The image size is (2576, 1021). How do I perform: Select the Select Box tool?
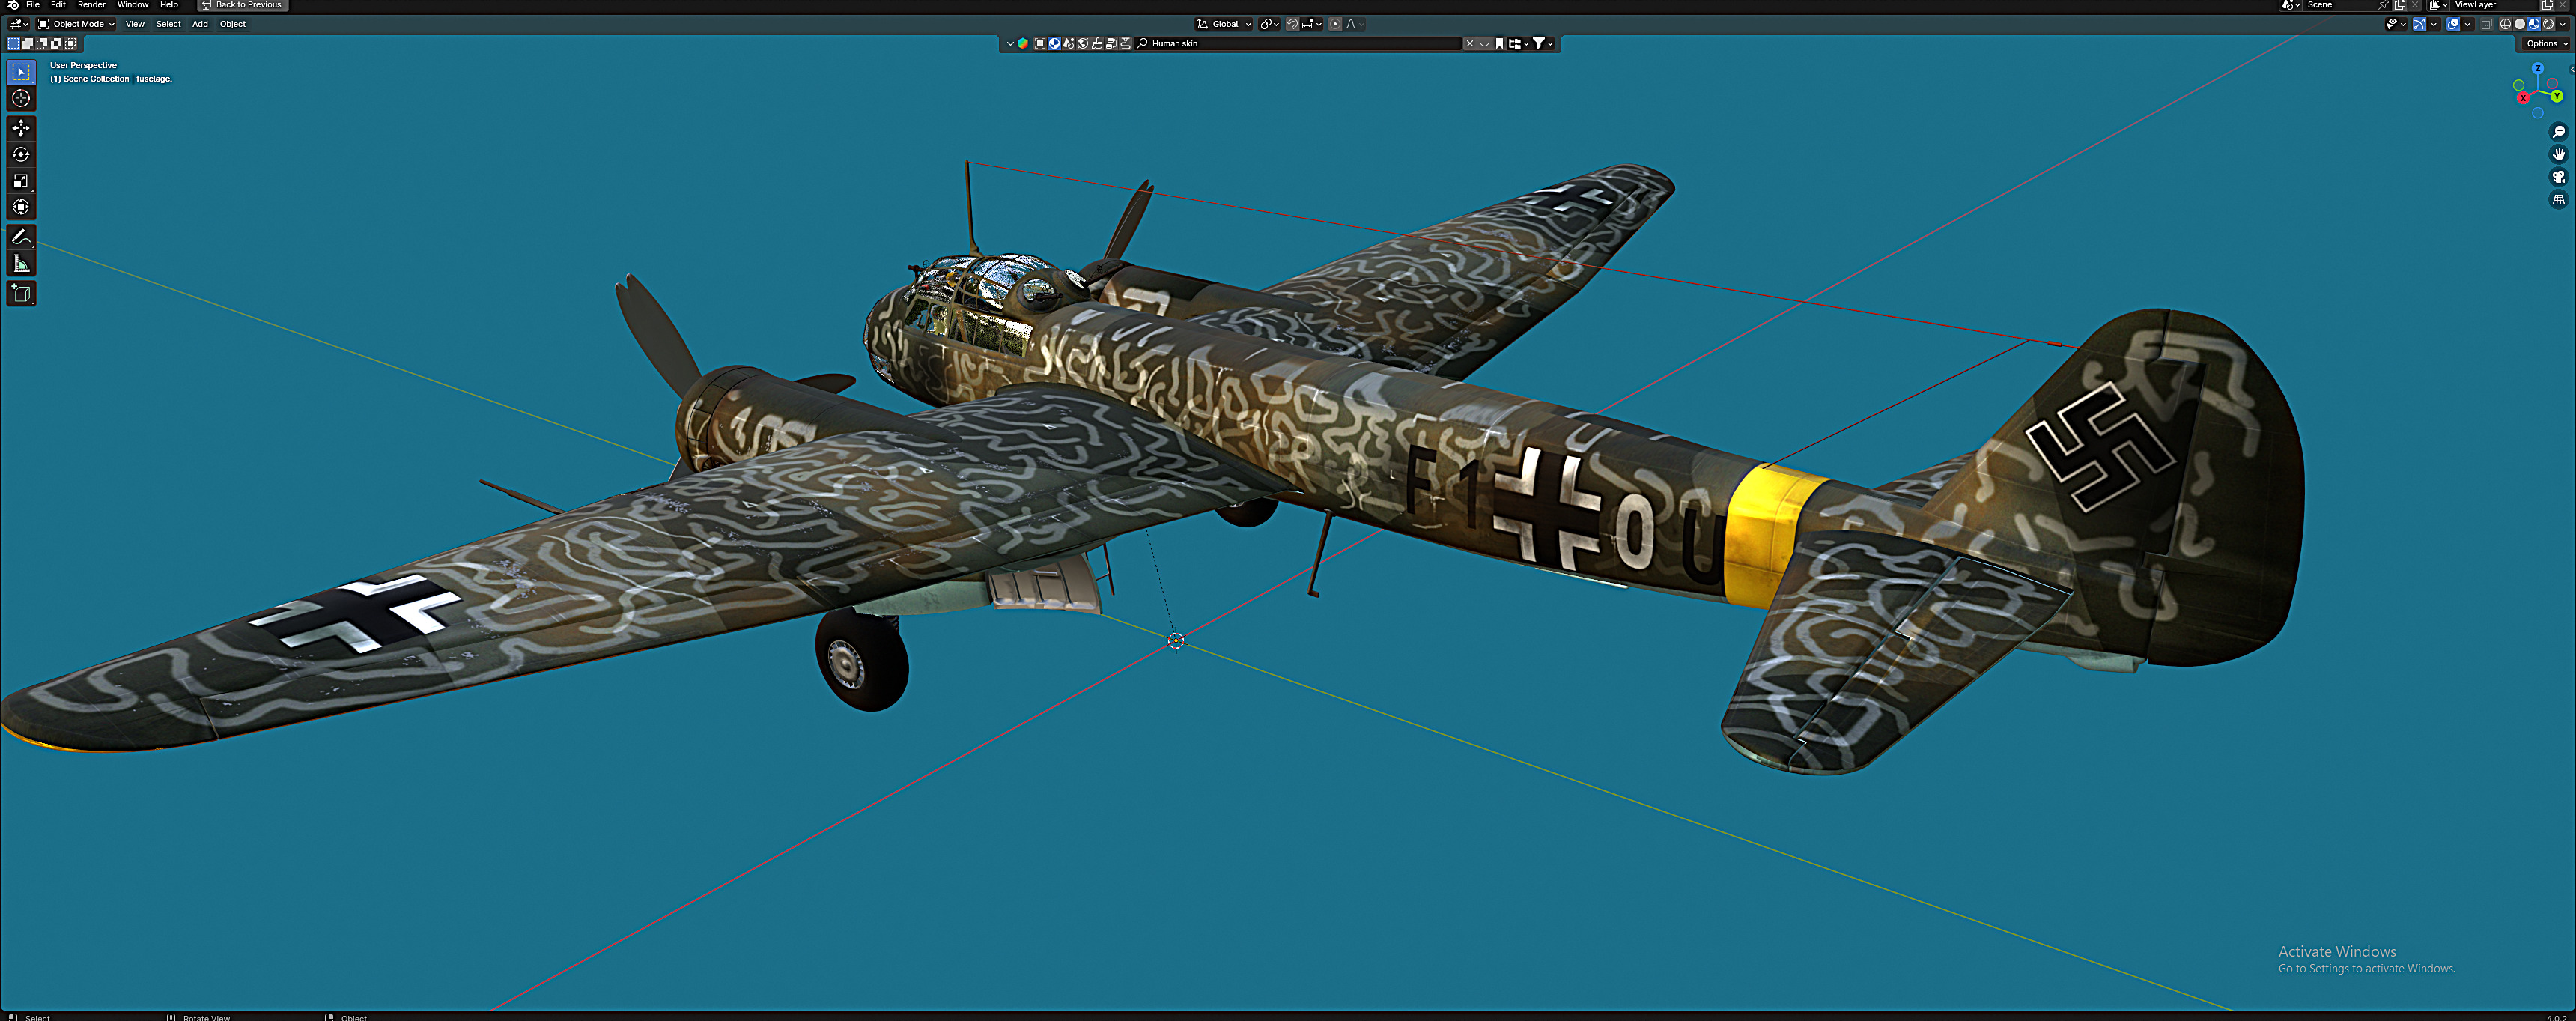[x=21, y=72]
